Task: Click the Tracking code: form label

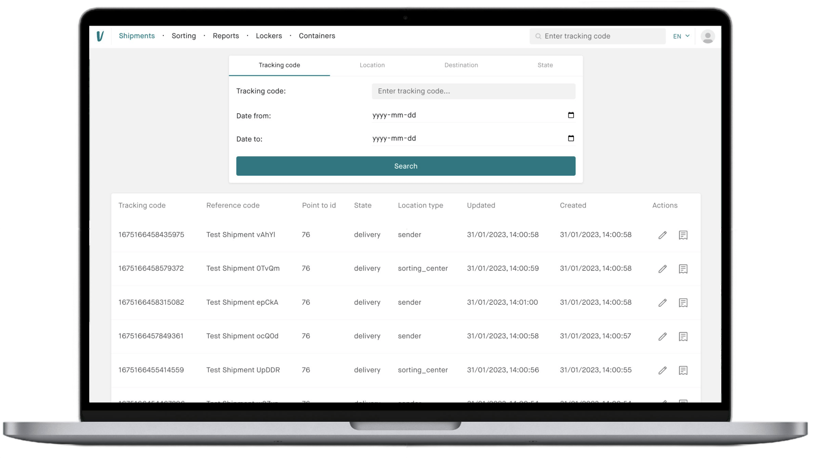Action: coord(261,91)
